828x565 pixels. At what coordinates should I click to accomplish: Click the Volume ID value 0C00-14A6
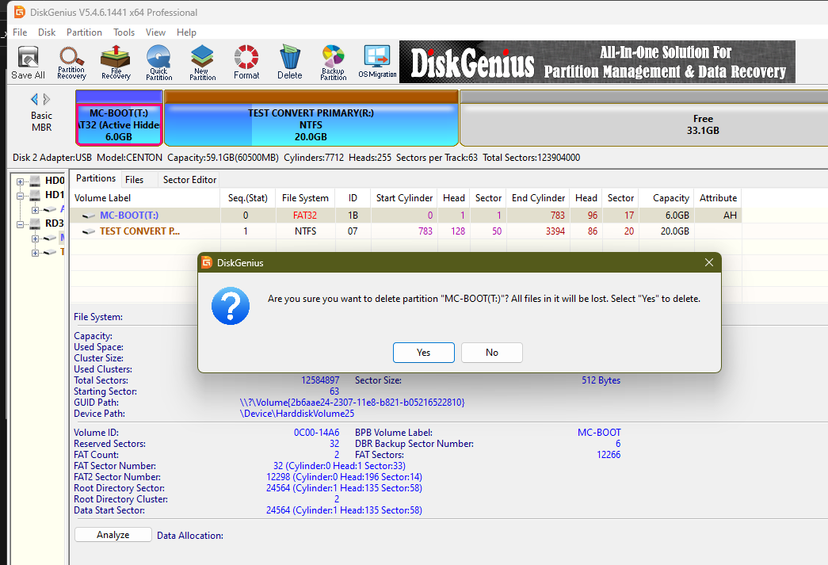tap(316, 433)
